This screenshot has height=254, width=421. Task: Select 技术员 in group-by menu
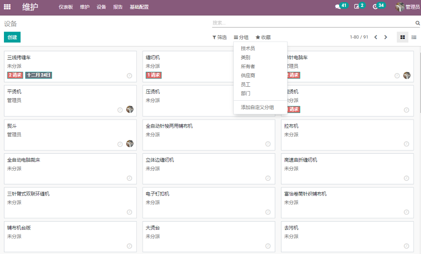point(248,48)
